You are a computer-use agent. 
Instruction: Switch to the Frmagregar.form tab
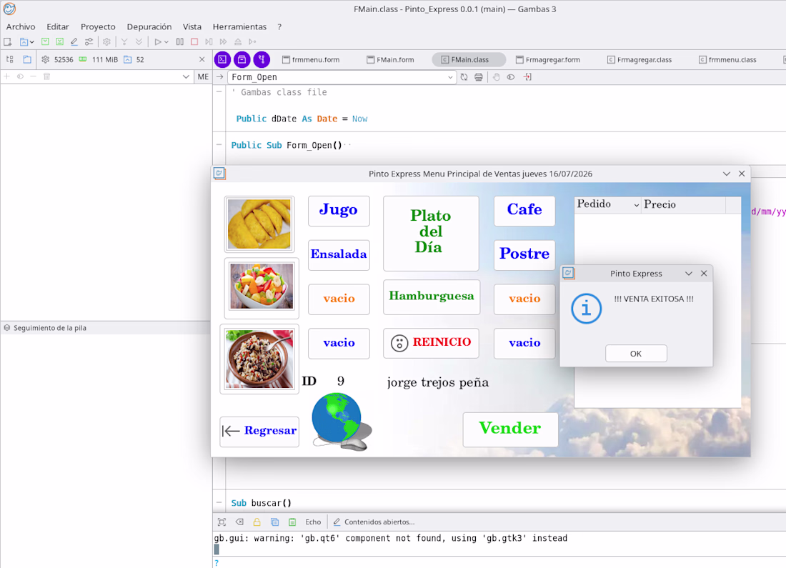pyautogui.click(x=548, y=59)
